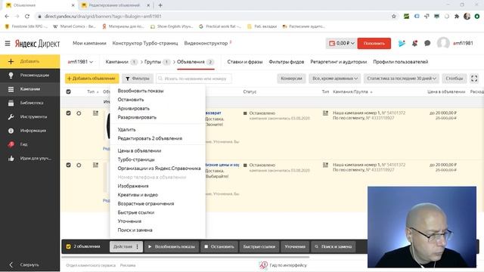
Task: Choose Разархивировать from the menu
Action: pos(137,118)
